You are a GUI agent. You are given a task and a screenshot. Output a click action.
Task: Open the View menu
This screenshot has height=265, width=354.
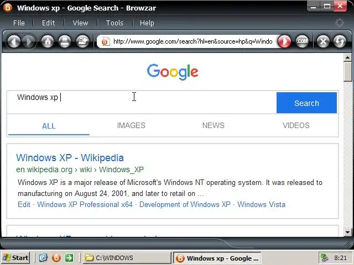tap(80, 23)
